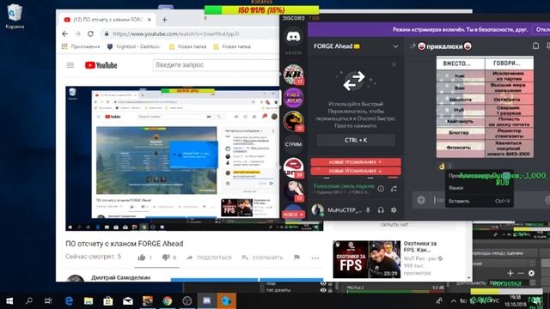The width and height of the screenshot is (550, 309).
Task: Open Приложения bookmarks shortcut
Action: point(81,46)
